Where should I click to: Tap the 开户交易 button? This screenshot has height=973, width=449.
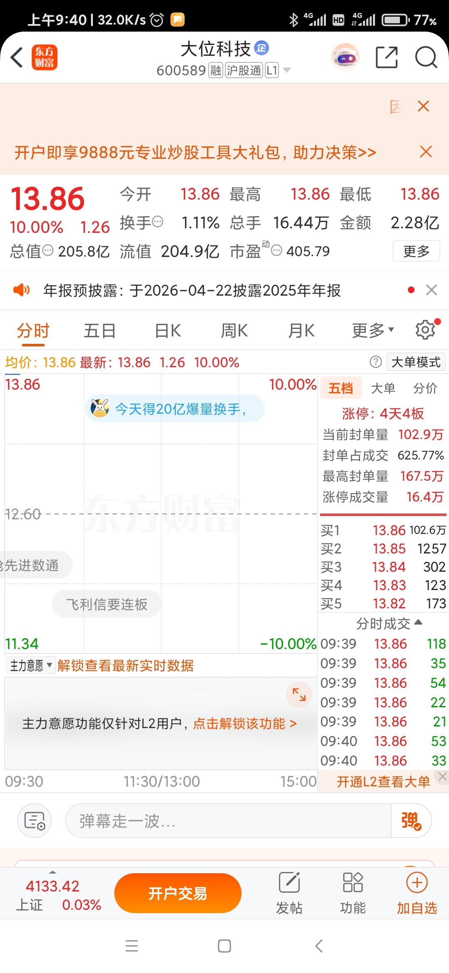coord(178,893)
